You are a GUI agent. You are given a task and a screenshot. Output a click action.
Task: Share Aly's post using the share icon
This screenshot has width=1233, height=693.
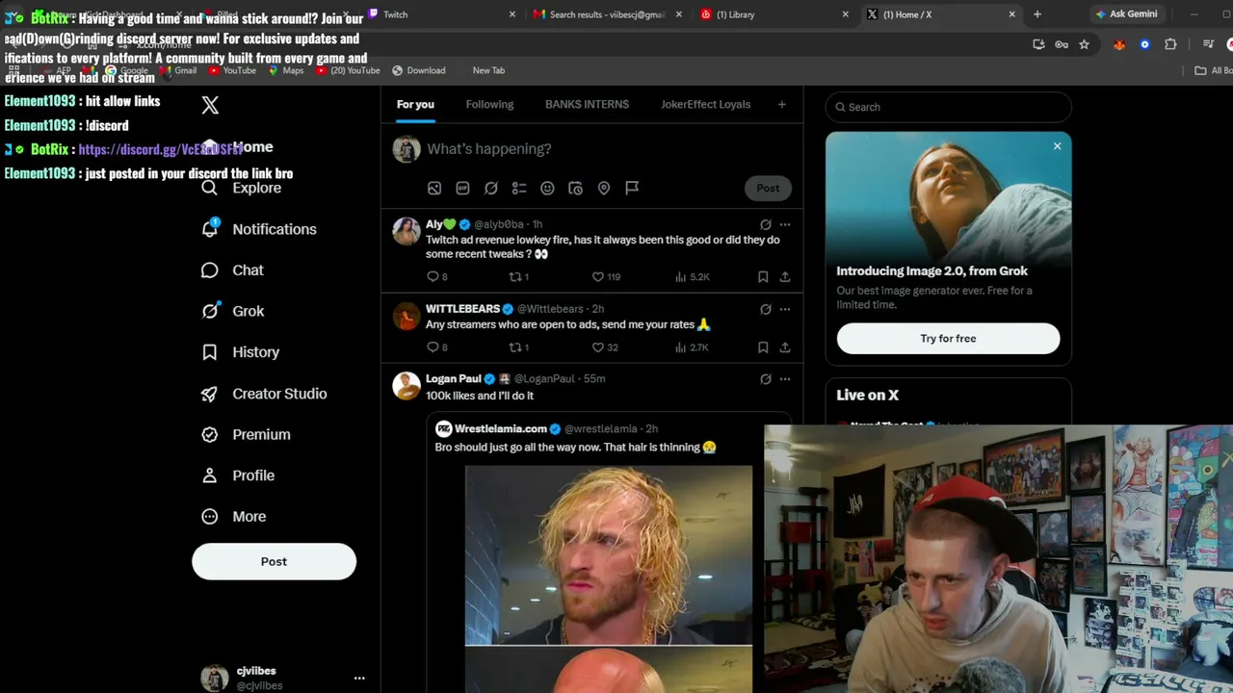[x=785, y=277]
